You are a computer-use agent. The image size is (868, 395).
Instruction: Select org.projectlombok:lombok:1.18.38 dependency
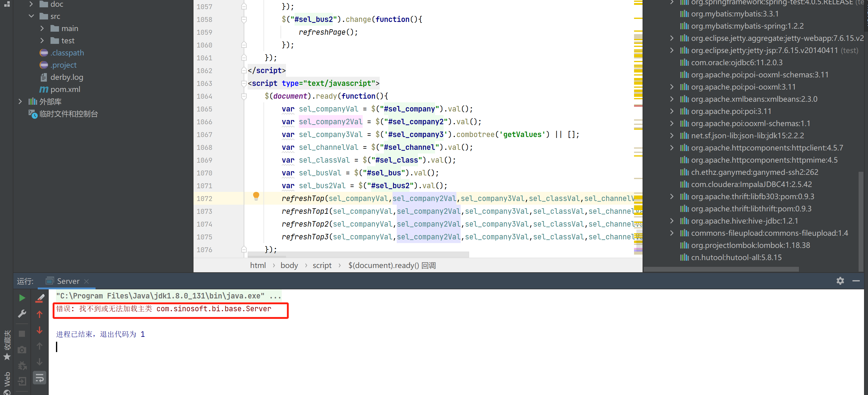(x=750, y=245)
